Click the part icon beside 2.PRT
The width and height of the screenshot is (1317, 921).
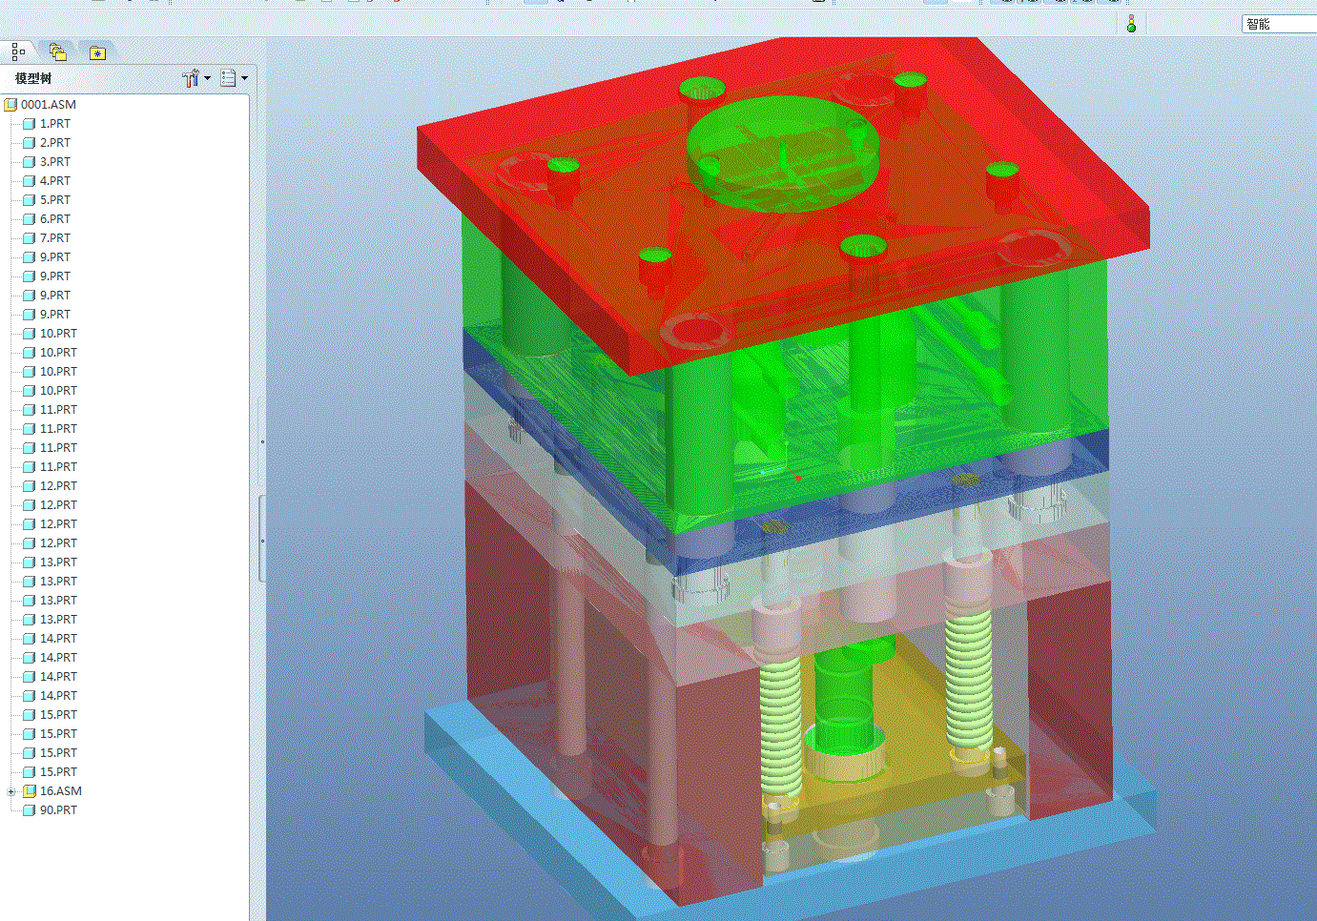pyautogui.click(x=29, y=143)
